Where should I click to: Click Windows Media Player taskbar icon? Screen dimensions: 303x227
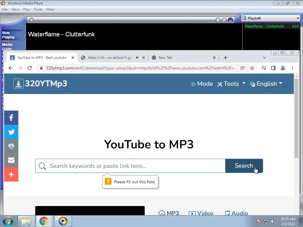tap(63, 221)
